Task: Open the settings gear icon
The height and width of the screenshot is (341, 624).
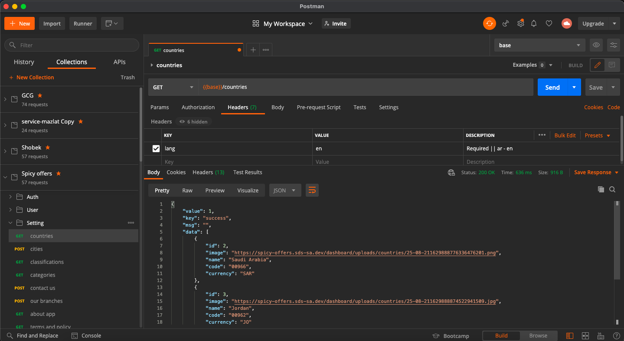Action: tap(520, 23)
